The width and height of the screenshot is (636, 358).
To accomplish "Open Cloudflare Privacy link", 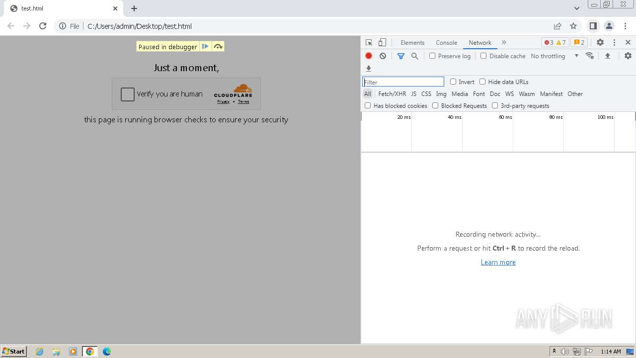I will [223, 101].
